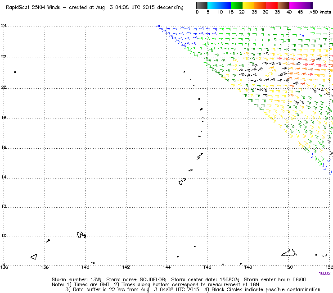Click the '142' longitude axis label
Screen dimensions: 333x293
pos(126,267)
